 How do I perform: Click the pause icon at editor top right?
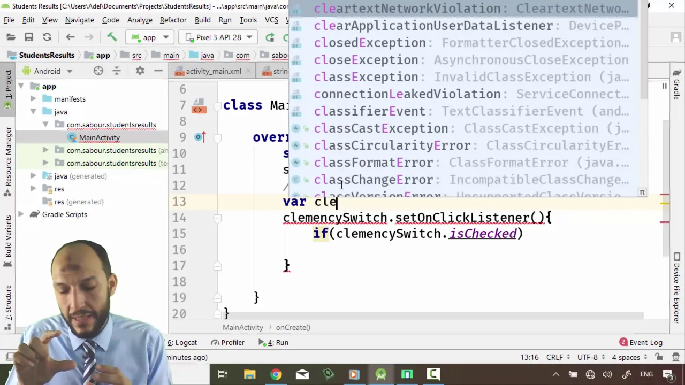click(664, 87)
